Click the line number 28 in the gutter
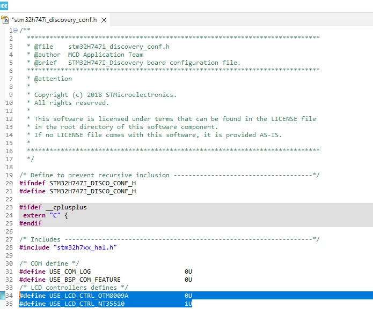373x309 pixels. [x=9, y=247]
